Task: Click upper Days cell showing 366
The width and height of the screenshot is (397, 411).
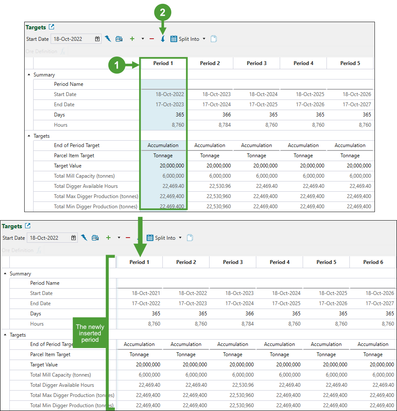Action: [x=210, y=115]
